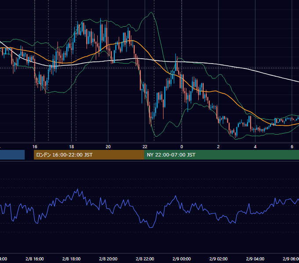
Task: Click the 2/8 22:00 time label
Action: click(x=145, y=259)
